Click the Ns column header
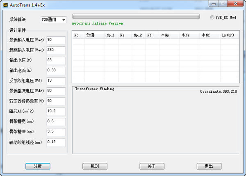Screen dimensions: 246x176 pos(125,35)
